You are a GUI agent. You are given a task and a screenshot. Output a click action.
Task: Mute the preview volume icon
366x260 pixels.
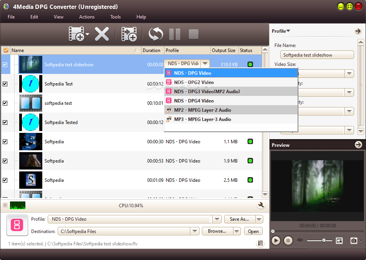pyautogui.click(x=300, y=240)
